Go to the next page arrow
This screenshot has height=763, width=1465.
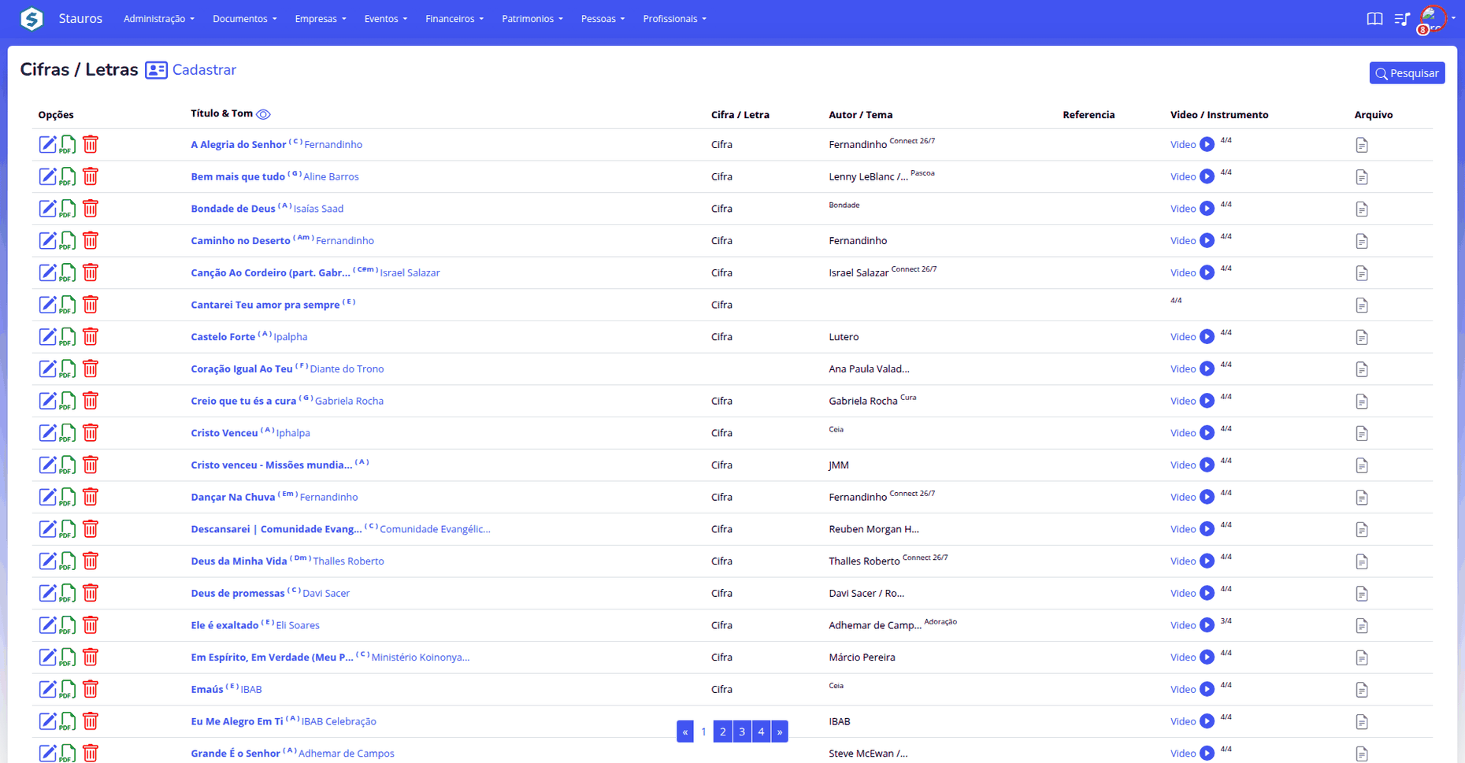click(x=780, y=732)
